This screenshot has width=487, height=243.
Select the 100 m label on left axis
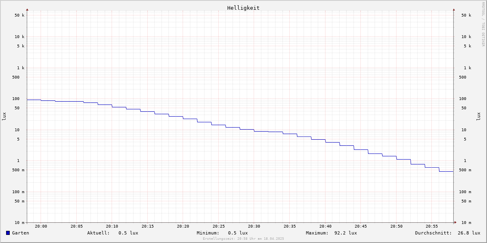pos(18,192)
